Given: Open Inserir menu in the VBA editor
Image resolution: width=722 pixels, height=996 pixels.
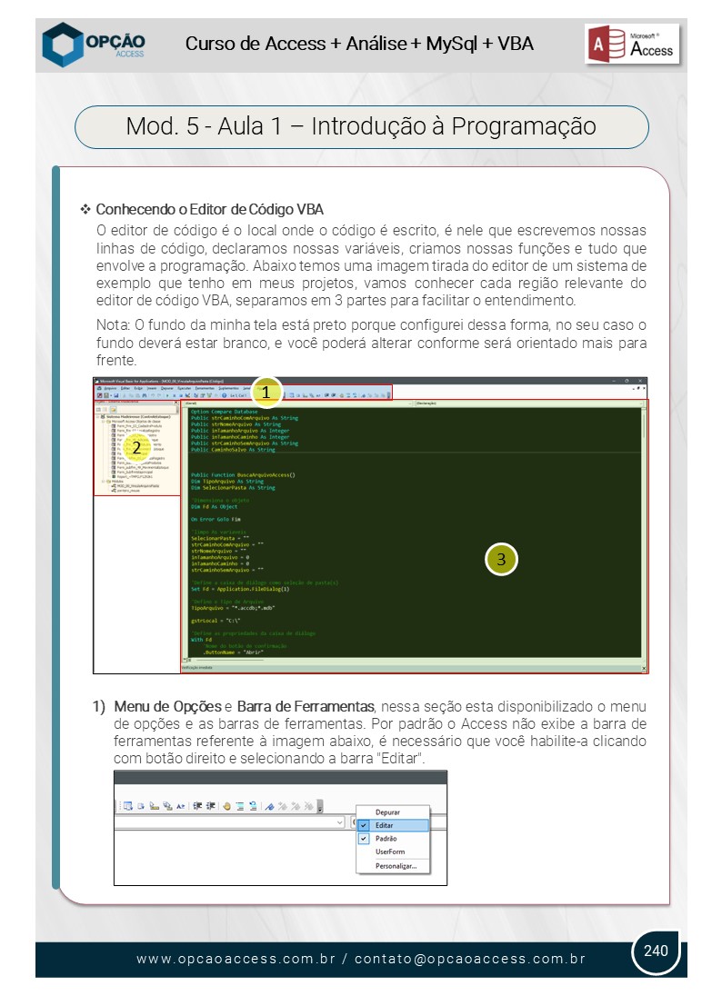Looking at the screenshot, I should pyautogui.click(x=151, y=388).
